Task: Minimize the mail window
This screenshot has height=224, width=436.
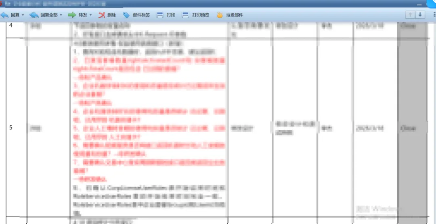Action: [419, 5]
